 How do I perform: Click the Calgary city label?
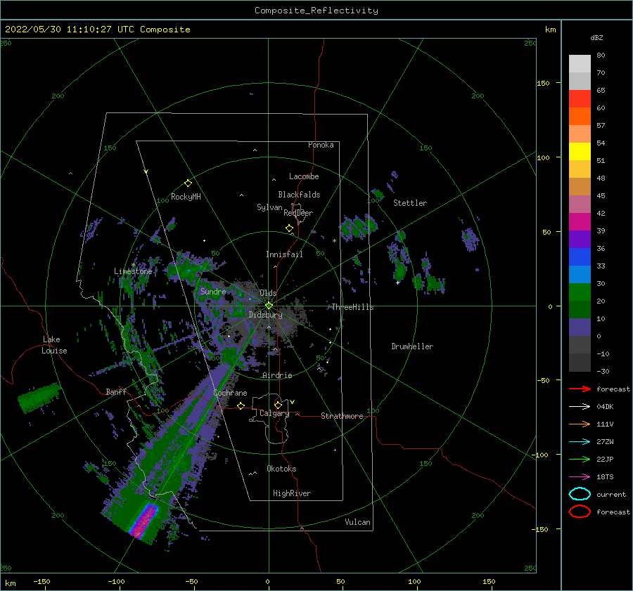tap(274, 413)
